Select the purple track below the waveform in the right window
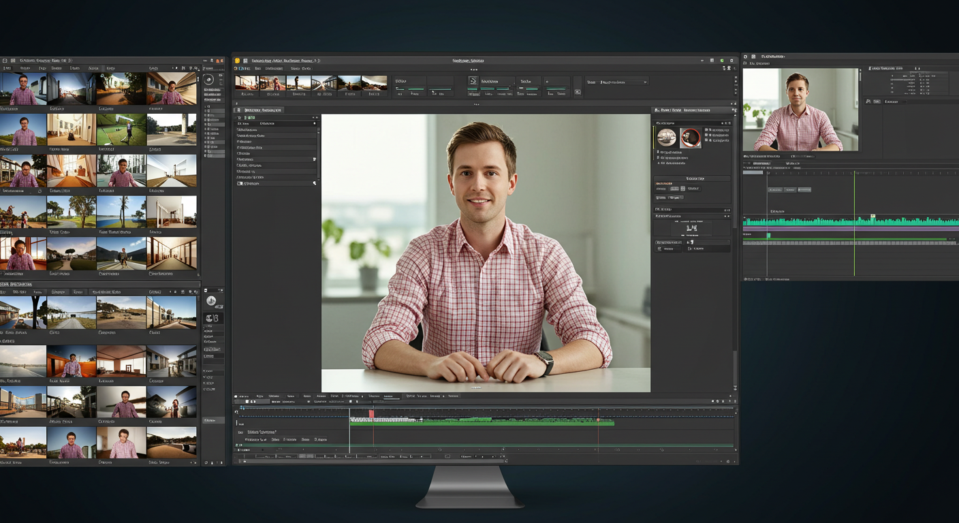959x523 pixels. tap(851, 229)
